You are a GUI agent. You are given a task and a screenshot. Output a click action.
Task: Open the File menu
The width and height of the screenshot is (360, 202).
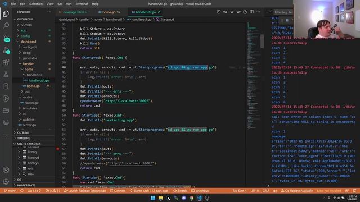(13, 4)
